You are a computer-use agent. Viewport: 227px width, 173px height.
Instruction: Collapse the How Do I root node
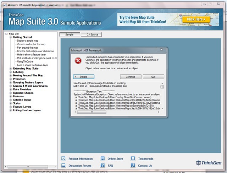[x=6, y=34]
